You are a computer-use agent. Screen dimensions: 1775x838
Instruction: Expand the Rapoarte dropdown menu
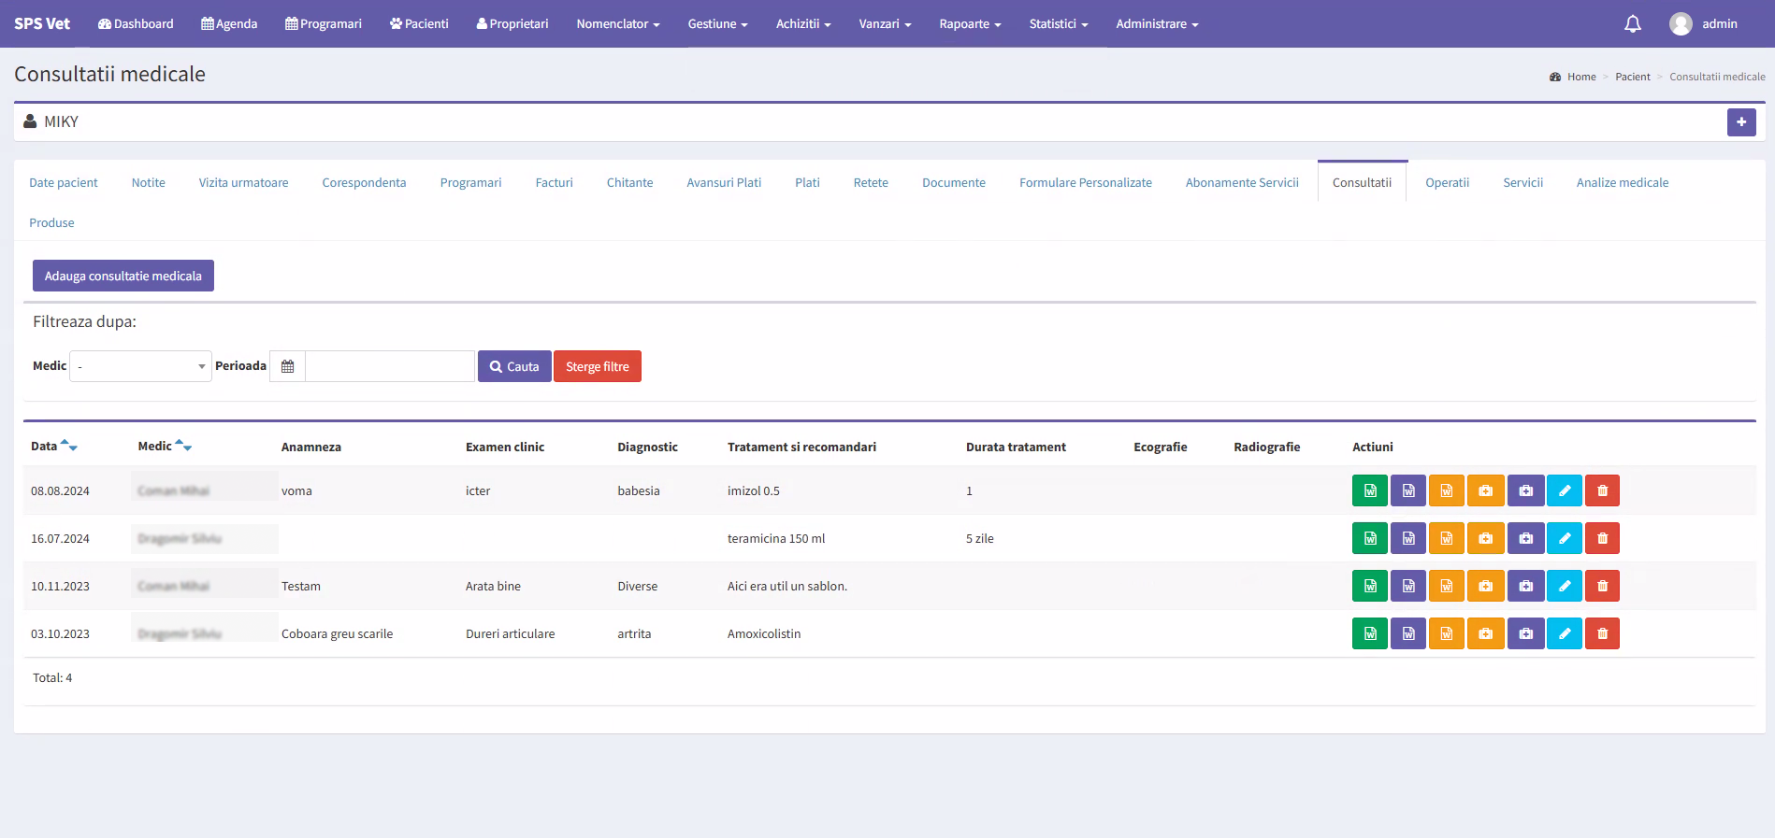(x=969, y=24)
